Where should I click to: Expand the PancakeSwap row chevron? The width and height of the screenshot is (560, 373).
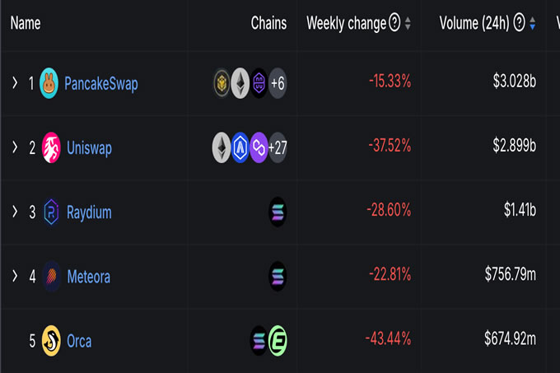(15, 82)
